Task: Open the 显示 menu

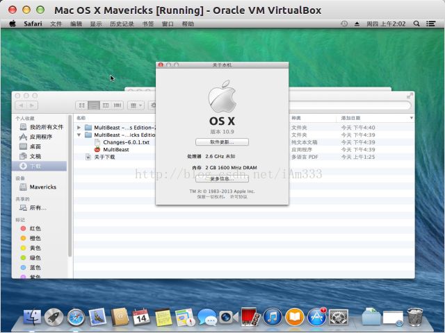Action: coord(96,24)
